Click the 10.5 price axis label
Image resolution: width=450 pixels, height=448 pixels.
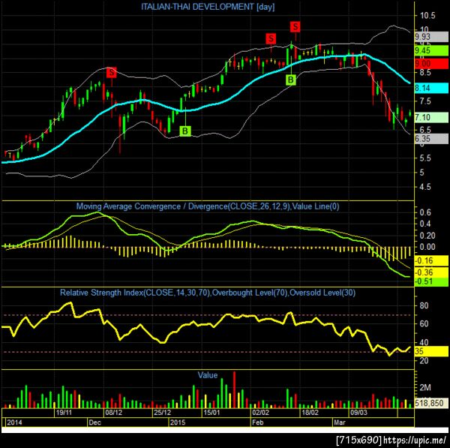tap(427, 16)
